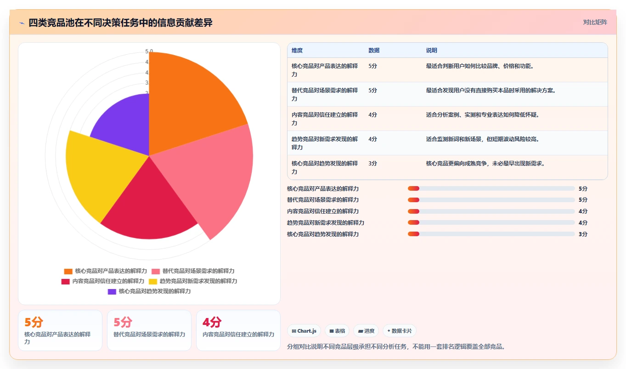Click the lightning icon before the page title
The height and width of the screenshot is (369, 626).
pos(22,23)
